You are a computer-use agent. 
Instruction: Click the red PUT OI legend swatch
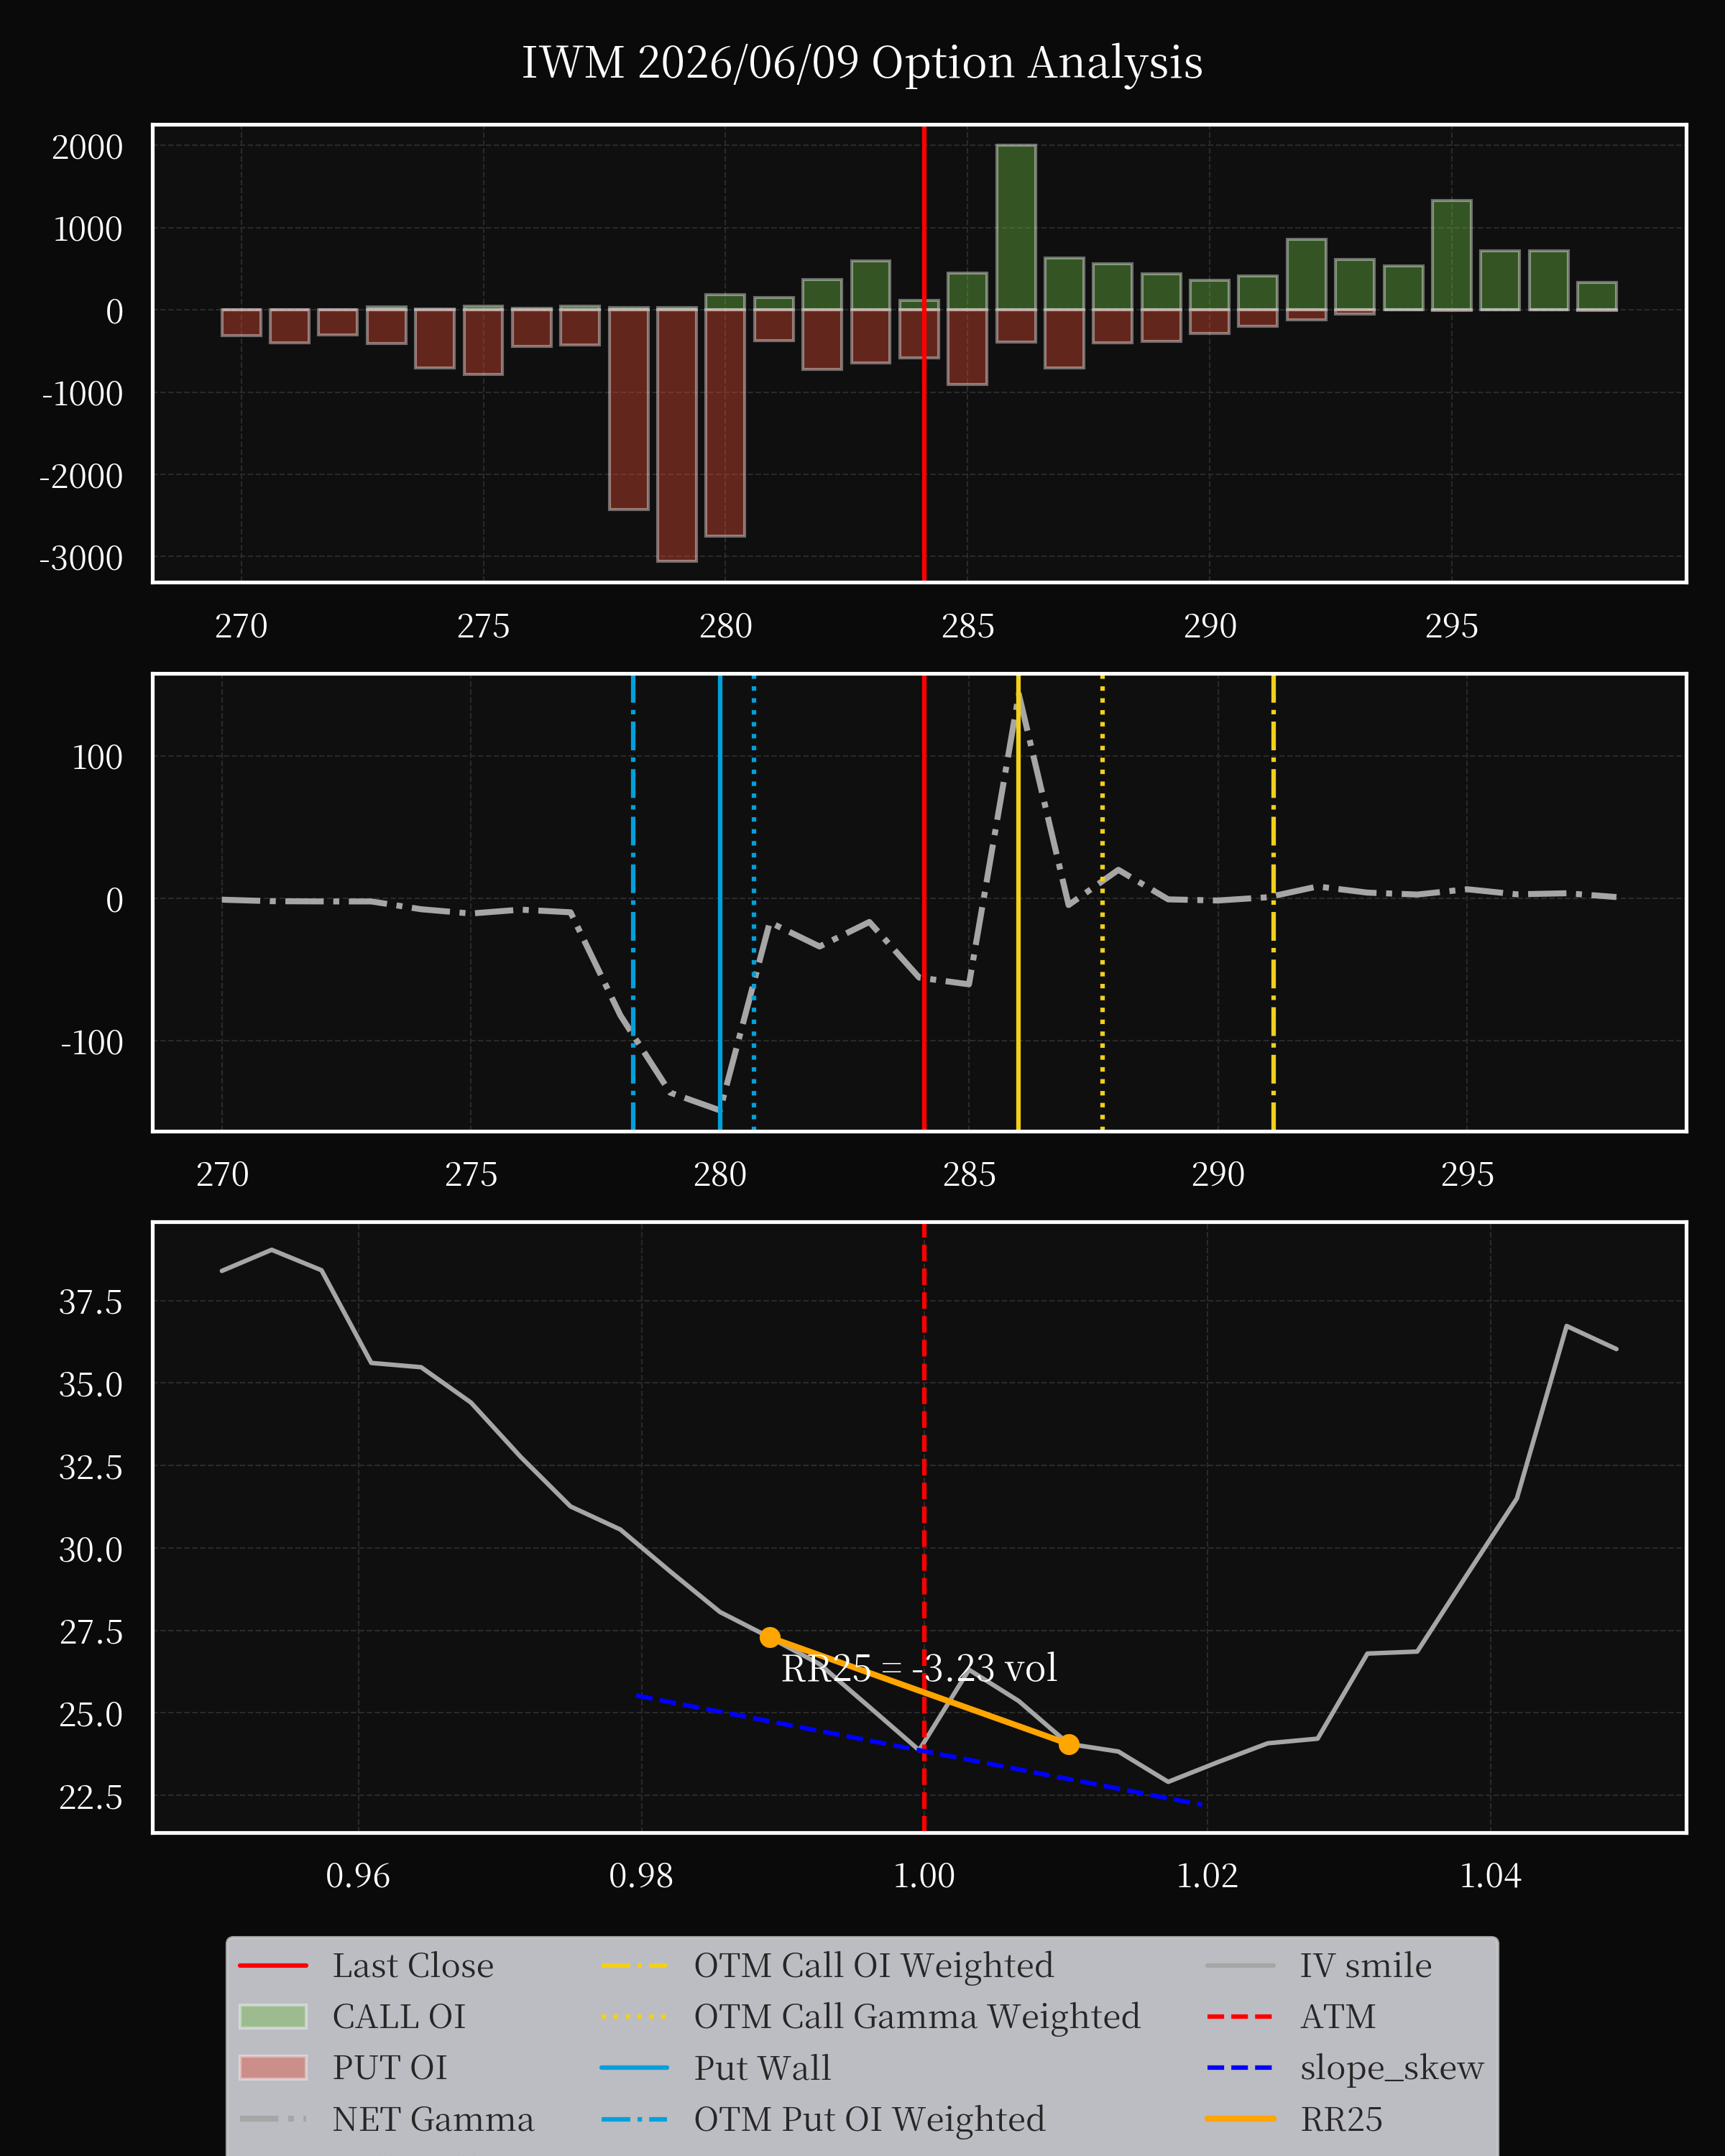(273, 2068)
